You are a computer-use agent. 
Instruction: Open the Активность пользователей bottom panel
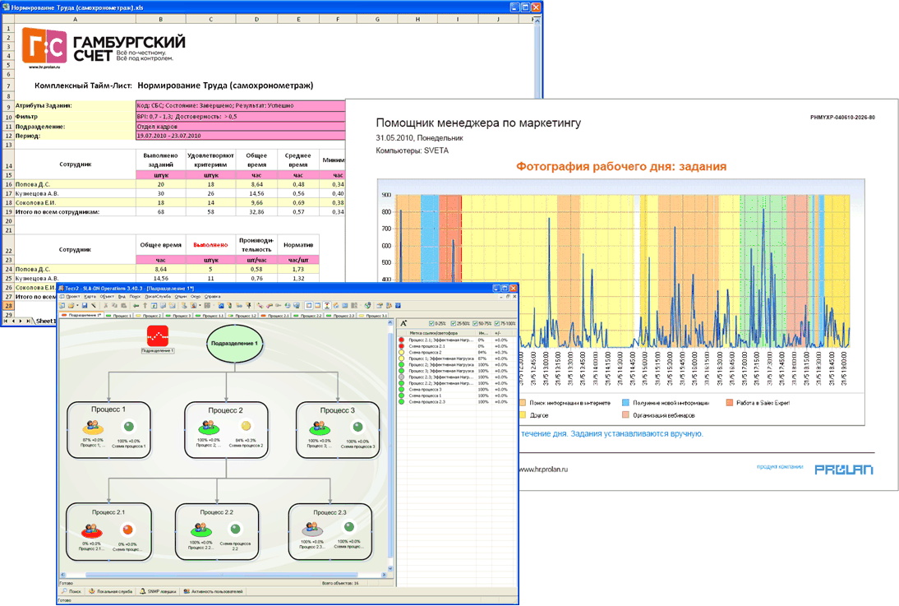[214, 591]
